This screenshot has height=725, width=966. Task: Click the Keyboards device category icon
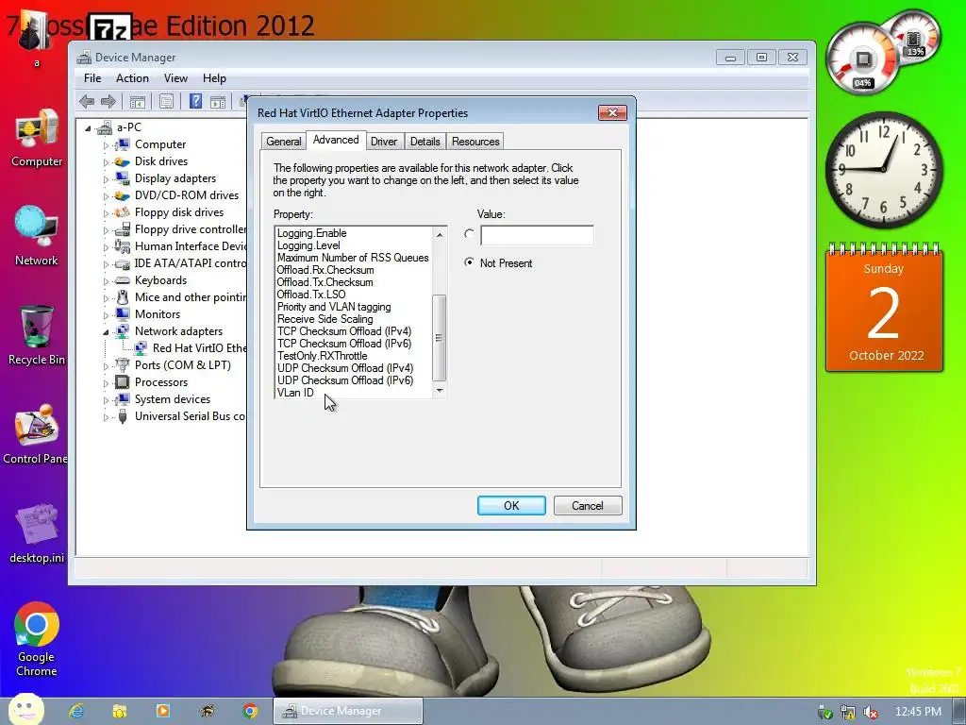point(123,280)
